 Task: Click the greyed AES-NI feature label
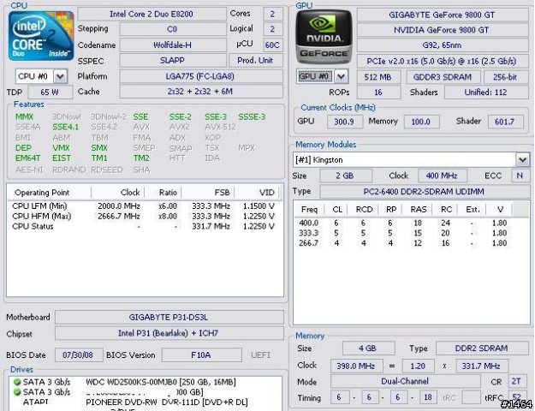[29, 170]
